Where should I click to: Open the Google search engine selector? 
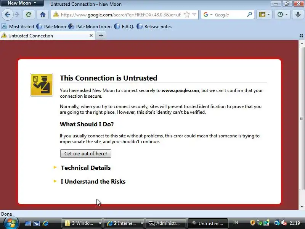[208, 15]
